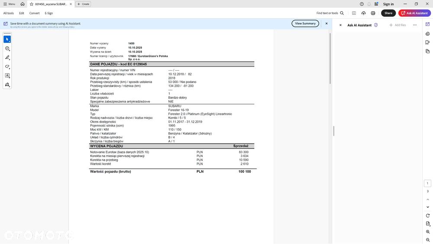Open notifications bell
The width and height of the screenshot is (433, 244).
tap(369, 4)
